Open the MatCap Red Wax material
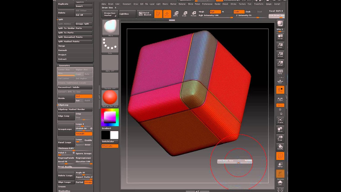Image resolution: width=341 pixels, height=192 pixels. pyautogui.click(x=110, y=98)
